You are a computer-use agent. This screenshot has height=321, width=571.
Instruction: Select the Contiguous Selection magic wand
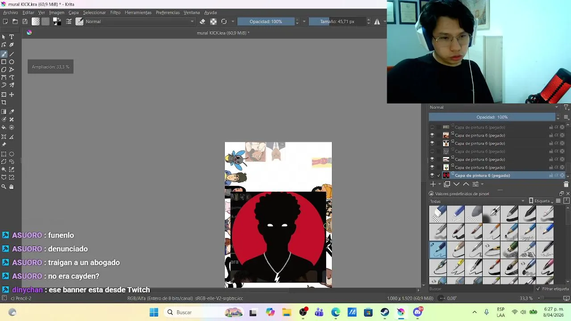tap(4, 169)
